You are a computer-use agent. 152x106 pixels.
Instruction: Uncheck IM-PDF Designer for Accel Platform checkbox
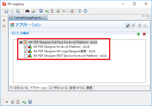click(26, 47)
